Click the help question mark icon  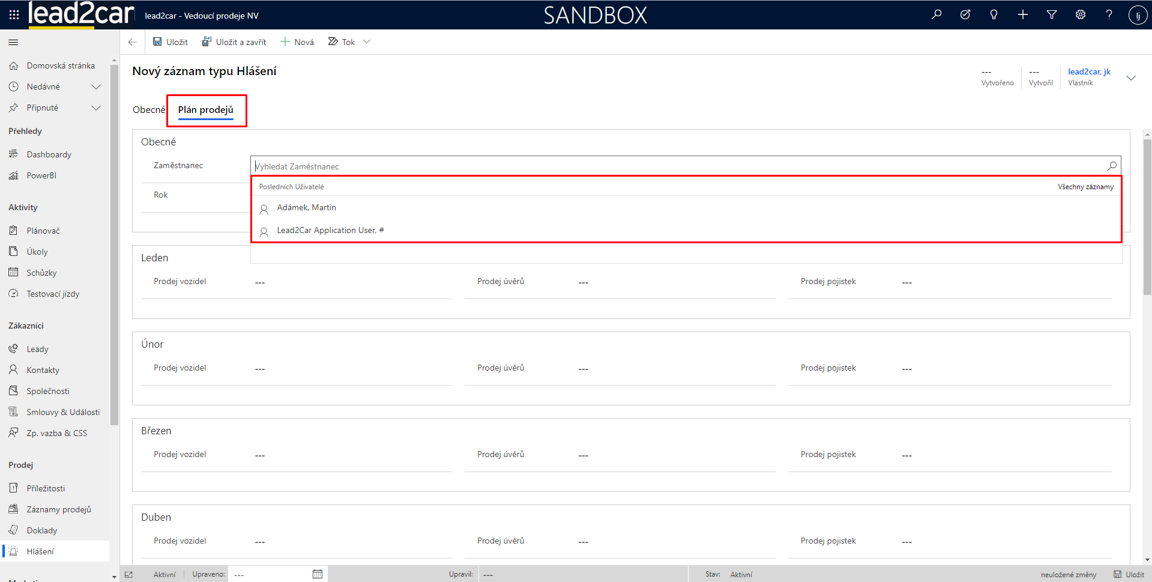(1109, 14)
